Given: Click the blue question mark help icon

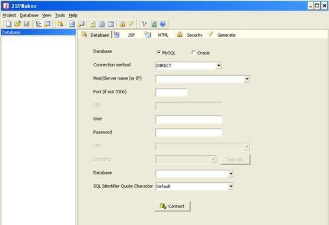Looking at the screenshot, I should [163, 24].
